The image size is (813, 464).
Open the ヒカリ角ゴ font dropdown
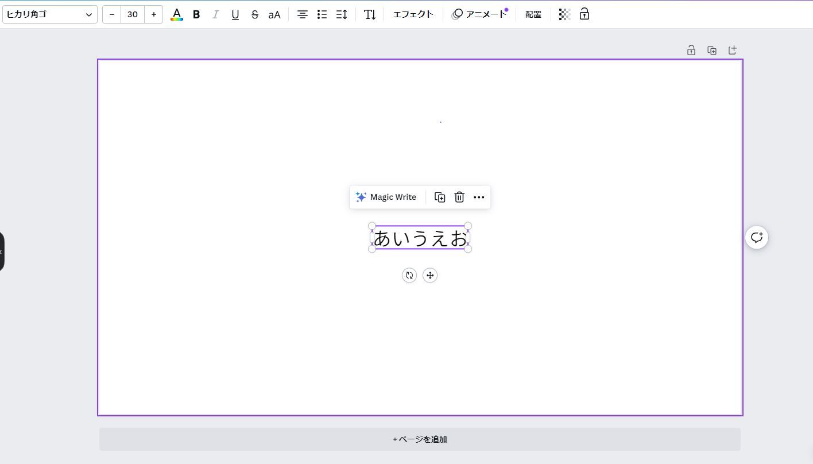click(x=49, y=14)
